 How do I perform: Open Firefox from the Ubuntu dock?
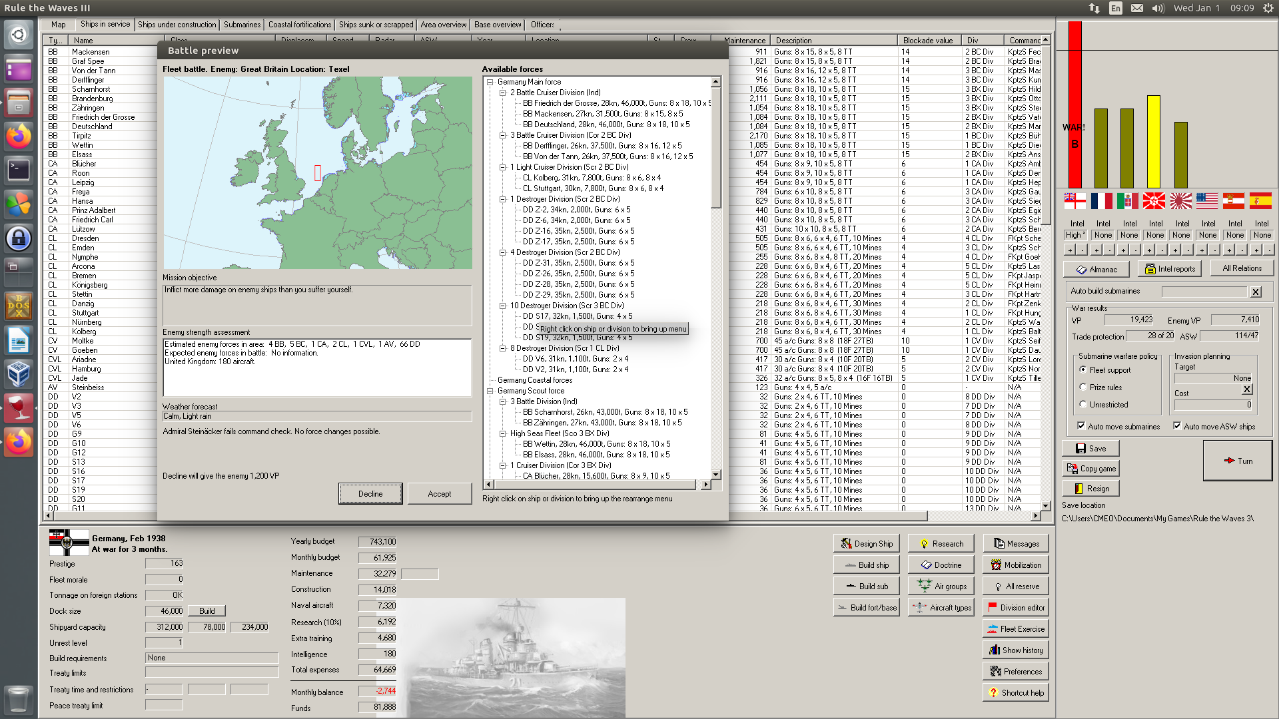[19, 136]
